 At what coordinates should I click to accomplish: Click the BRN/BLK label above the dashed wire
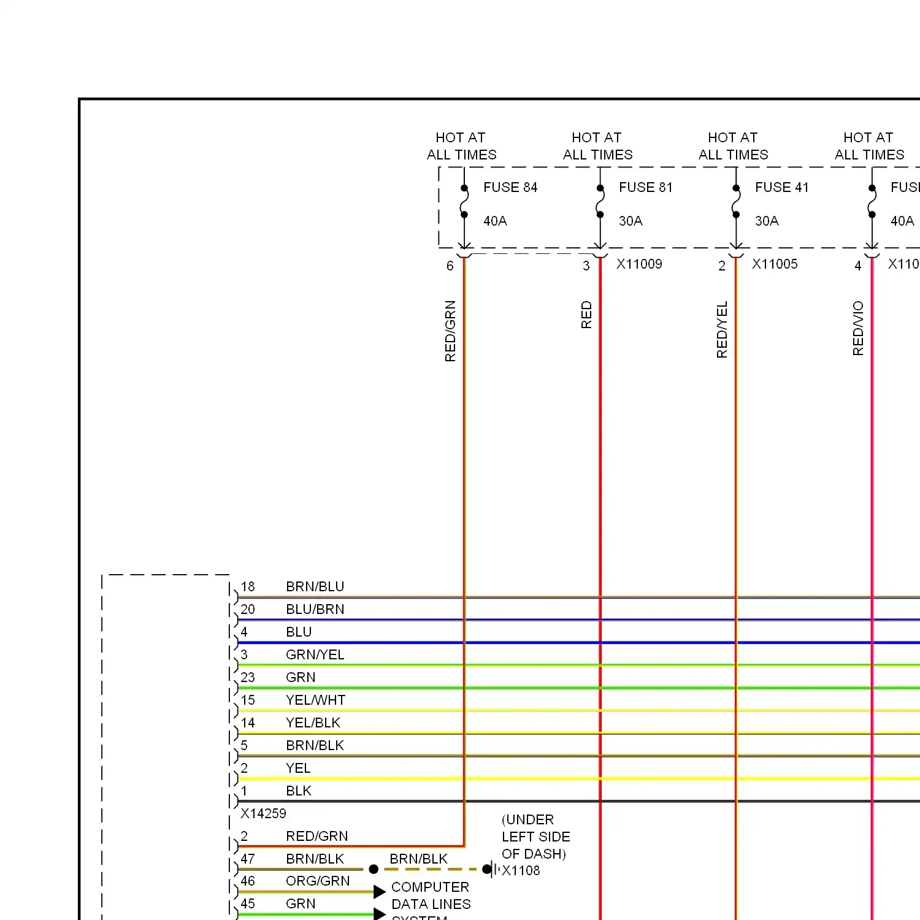tap(419, 859)
